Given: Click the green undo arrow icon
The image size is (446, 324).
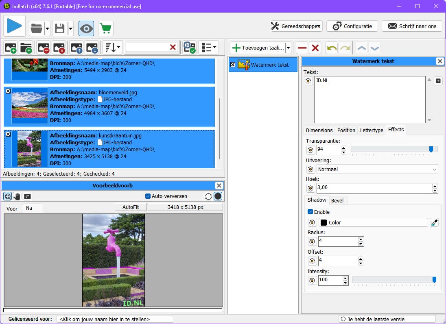Looking at the screenshot, I should click(332, 48).
